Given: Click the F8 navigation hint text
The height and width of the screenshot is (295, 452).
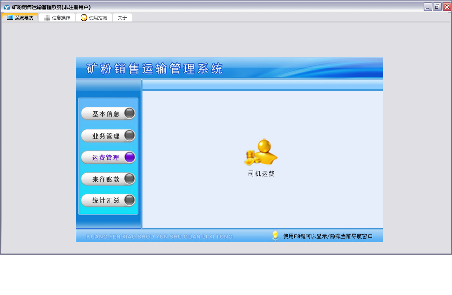Looking at the screenshot, I should coord(328,236).
